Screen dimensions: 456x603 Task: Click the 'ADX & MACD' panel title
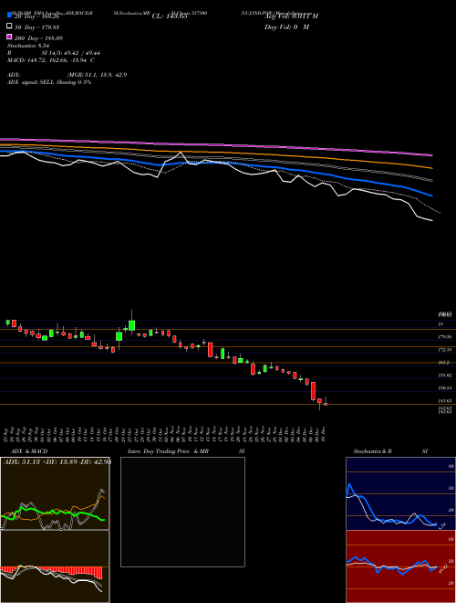pyautogui.click(x=29, y=451)
